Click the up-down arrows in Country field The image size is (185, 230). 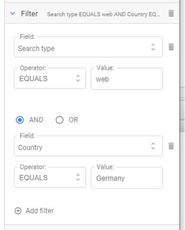pyautogui.click(x=153, y=146)
